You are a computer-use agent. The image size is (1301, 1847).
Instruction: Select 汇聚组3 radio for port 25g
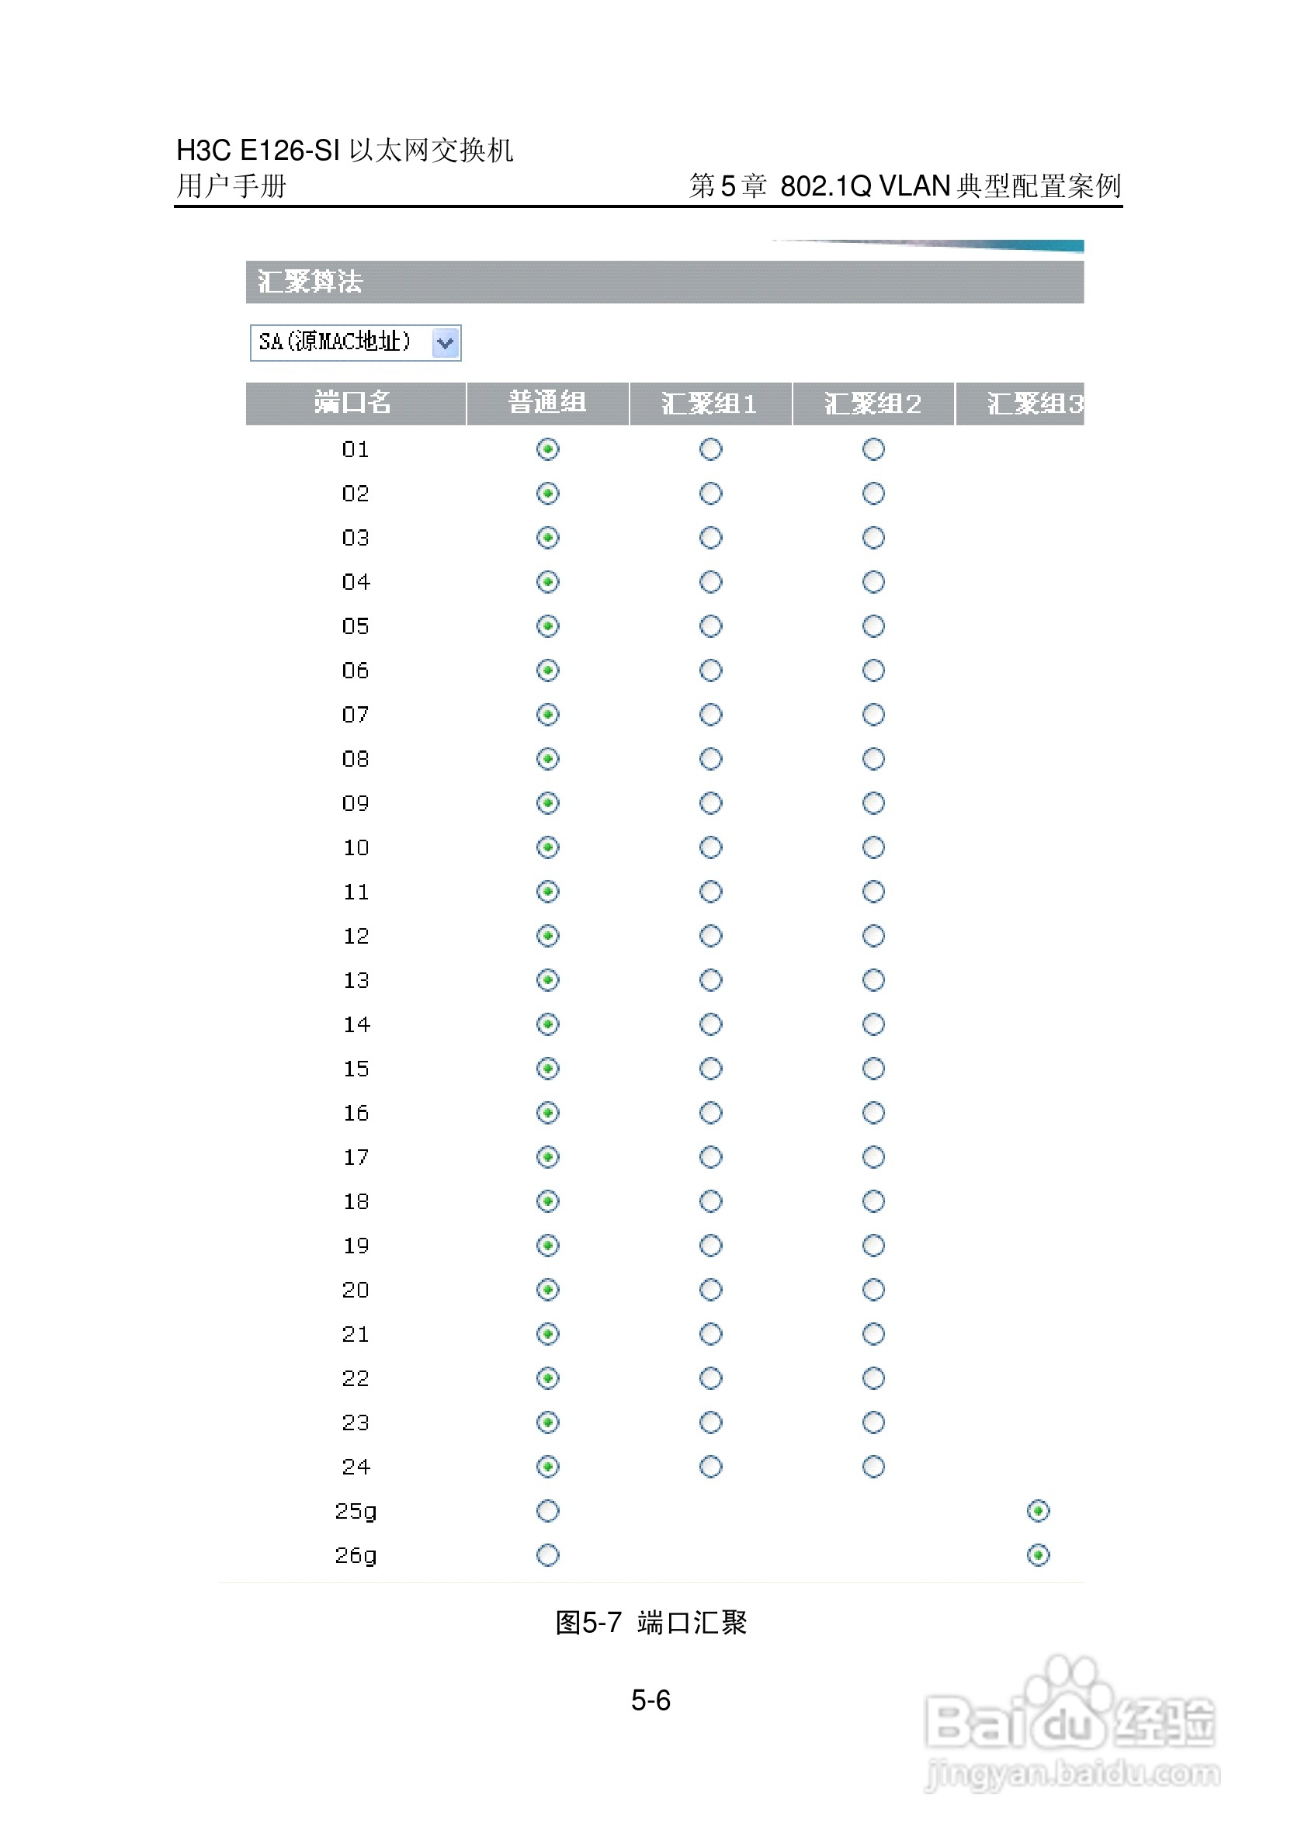(x=1038, y=1511)
